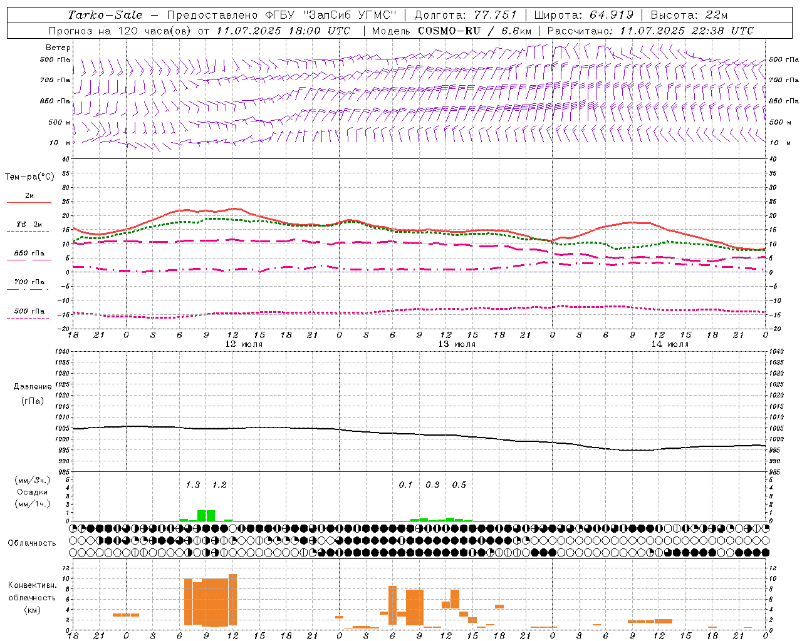Click the 700 гПа legend in temperature panel

29,282
